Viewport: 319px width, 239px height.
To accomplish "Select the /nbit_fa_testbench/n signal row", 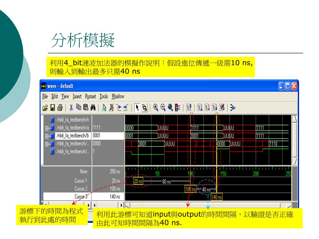I will (x=73, y=120).
